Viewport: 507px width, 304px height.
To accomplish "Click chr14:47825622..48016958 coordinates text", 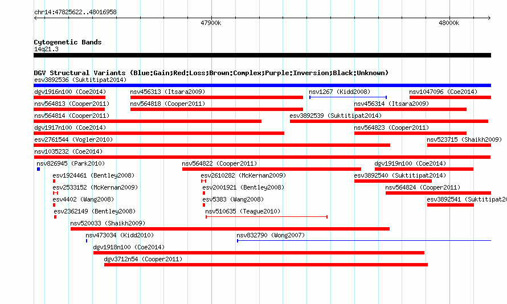I will (75, 12).
